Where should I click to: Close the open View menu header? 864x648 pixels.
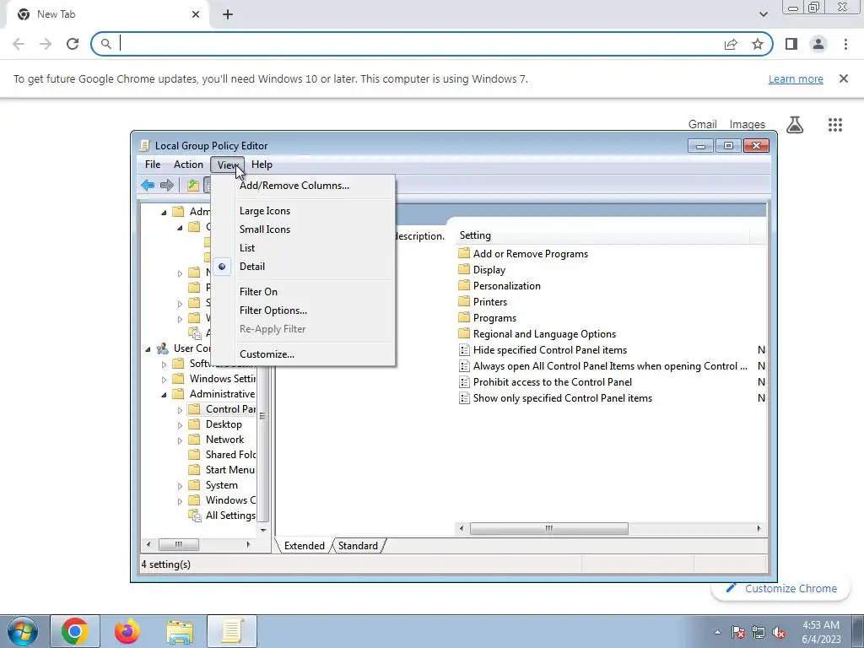[x=227, y=165]
